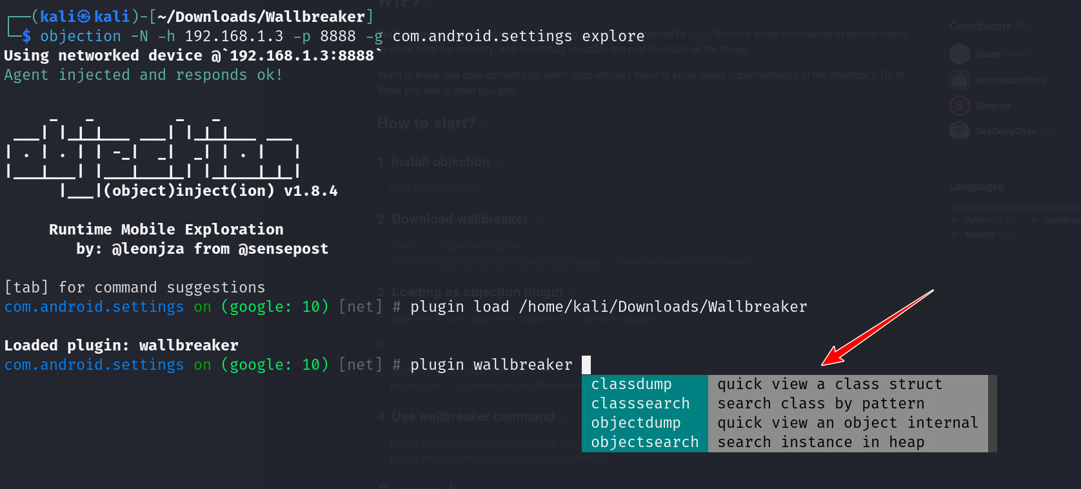Open the dependabot[bot] avatar icon
The height and width of the screenshot is (489, 1081).
(x=959, y=80)
